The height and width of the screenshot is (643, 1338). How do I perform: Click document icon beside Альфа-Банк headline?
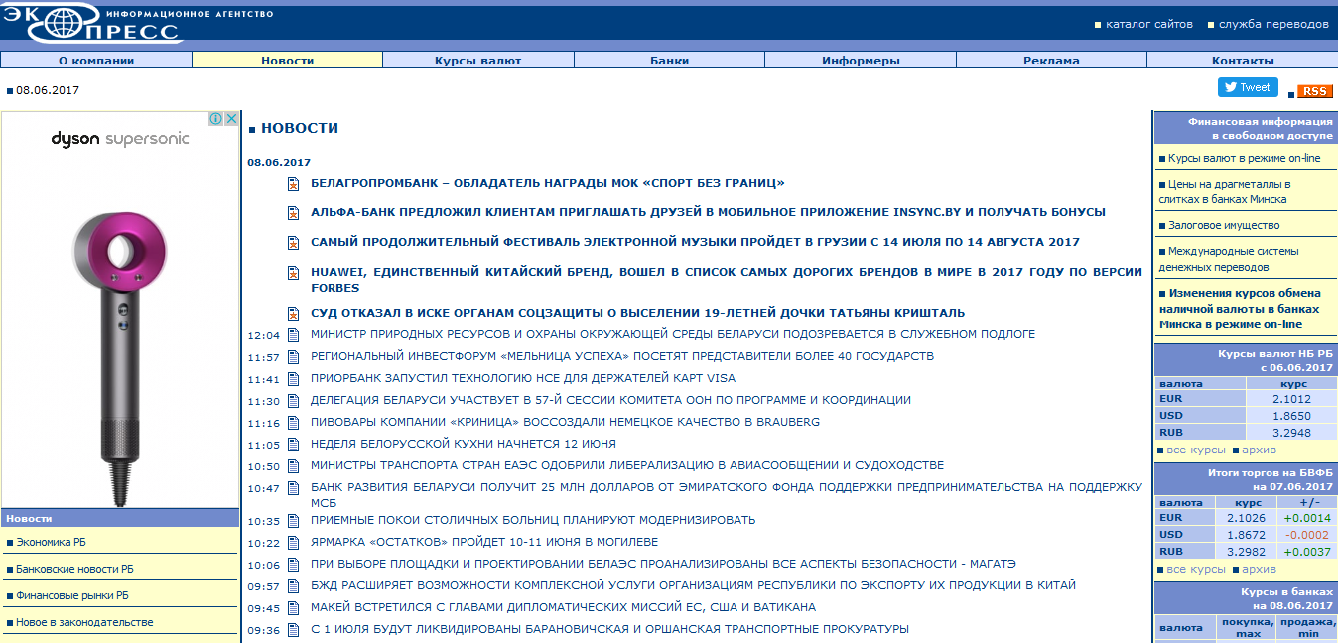tap(293, 213)
